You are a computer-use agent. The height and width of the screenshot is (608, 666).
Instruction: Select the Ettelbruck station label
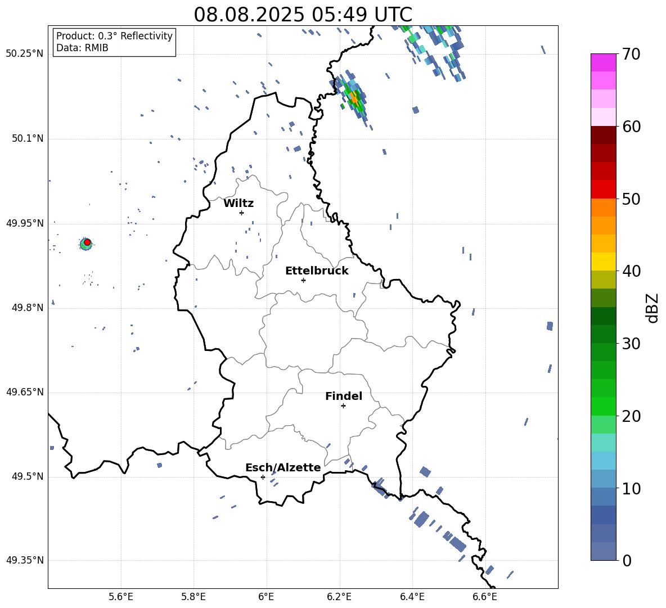click(317, 271)
